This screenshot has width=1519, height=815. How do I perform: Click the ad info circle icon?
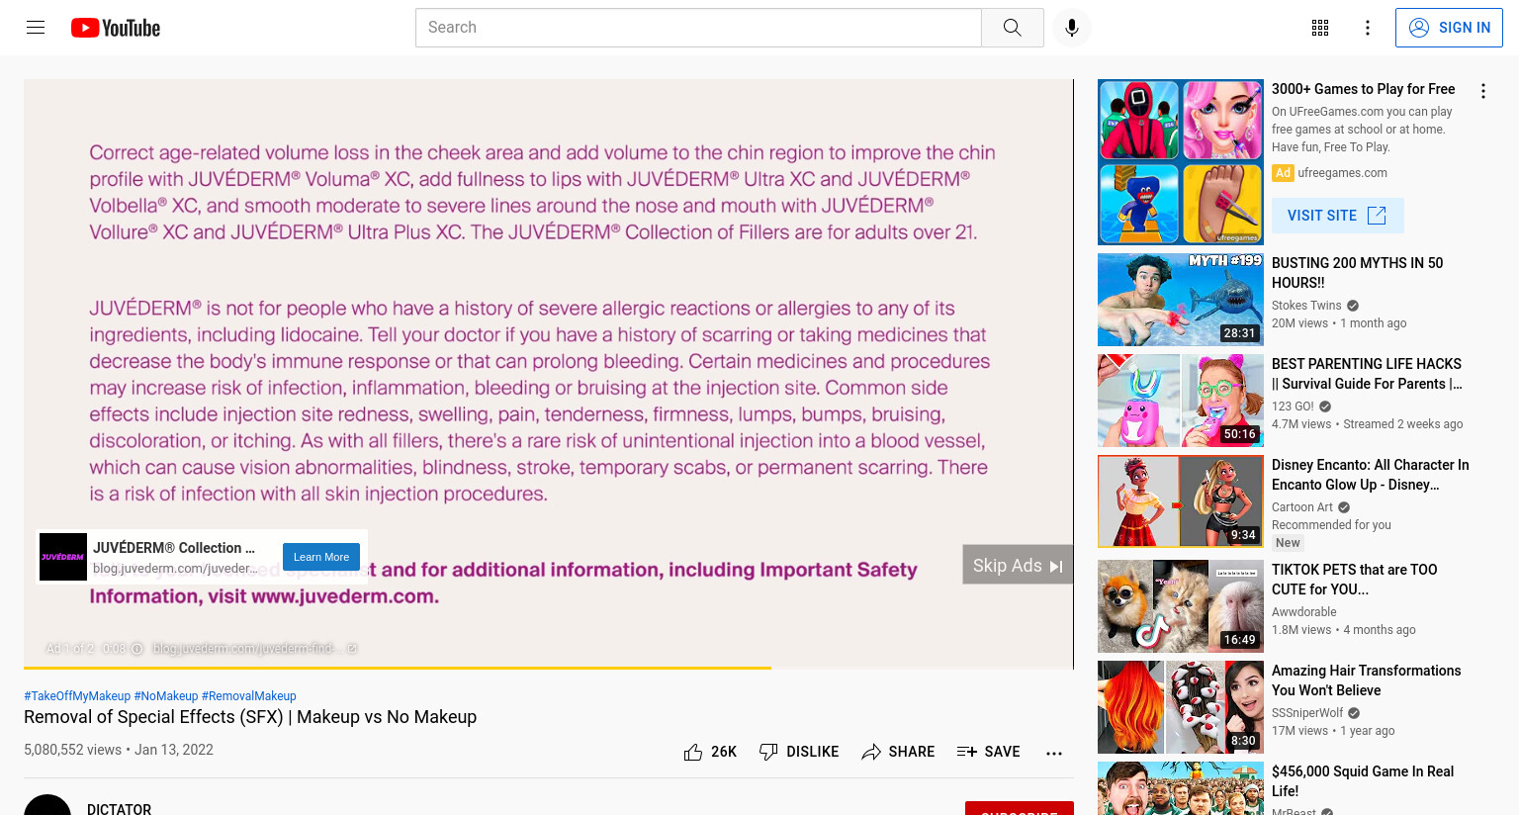(x=137, y=649)
